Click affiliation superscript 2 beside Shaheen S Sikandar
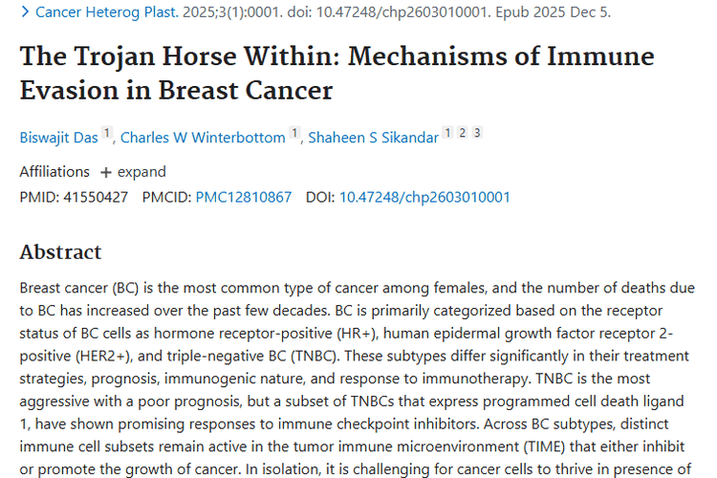This screenshot has width=717, height=478. click(463, 134)
